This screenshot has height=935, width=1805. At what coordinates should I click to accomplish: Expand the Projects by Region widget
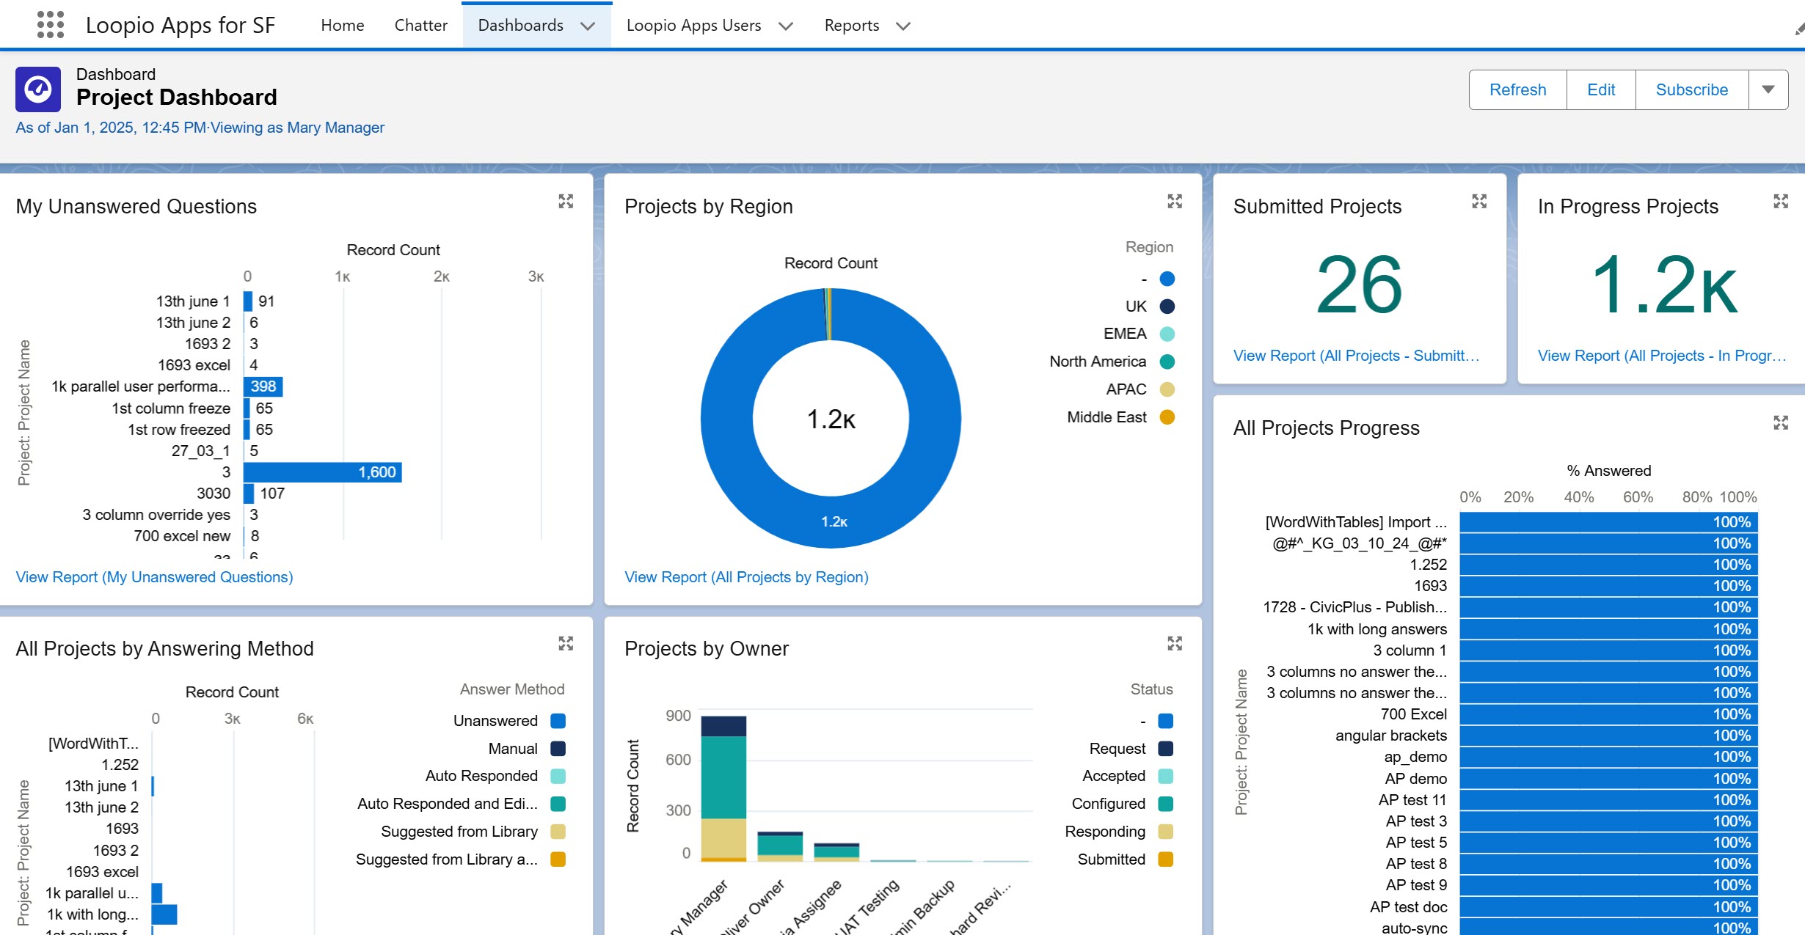tap(1175, 201)
